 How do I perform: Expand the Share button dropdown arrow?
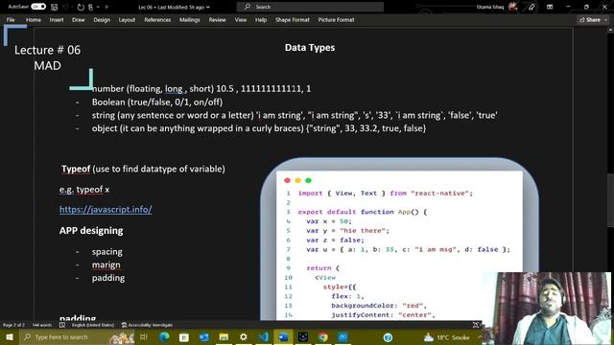pos(605,19)
